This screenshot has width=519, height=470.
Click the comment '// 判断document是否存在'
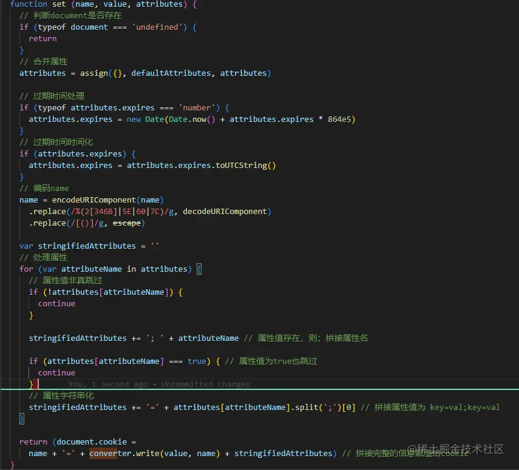point(70,16)
